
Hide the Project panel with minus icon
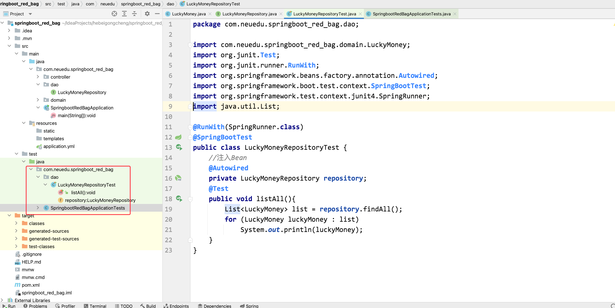pyautogui.click(x=157, y=14)
